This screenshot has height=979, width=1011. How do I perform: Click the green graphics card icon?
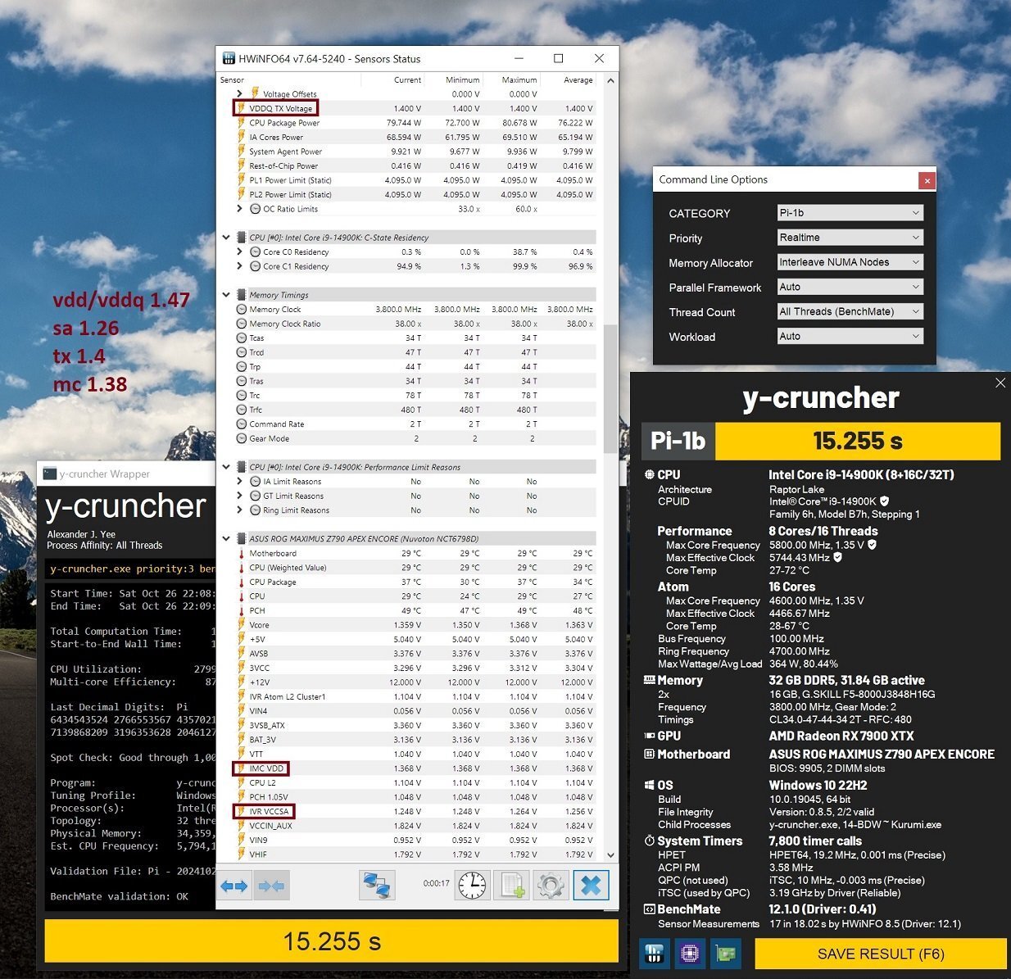click(725, 954)
